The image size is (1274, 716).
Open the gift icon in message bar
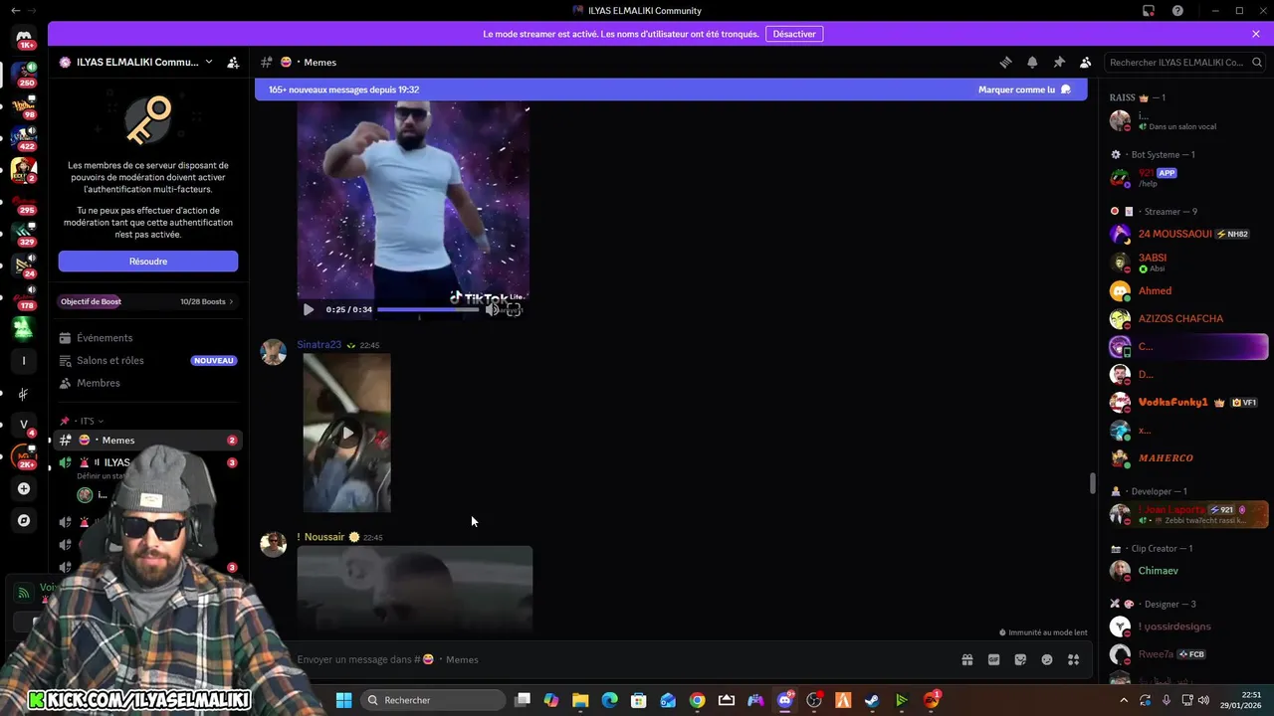[966, 659]
